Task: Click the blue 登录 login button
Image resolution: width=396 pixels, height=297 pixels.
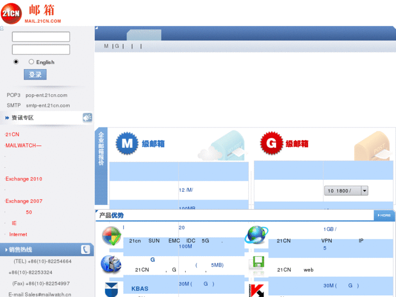Action: (35, 75)
